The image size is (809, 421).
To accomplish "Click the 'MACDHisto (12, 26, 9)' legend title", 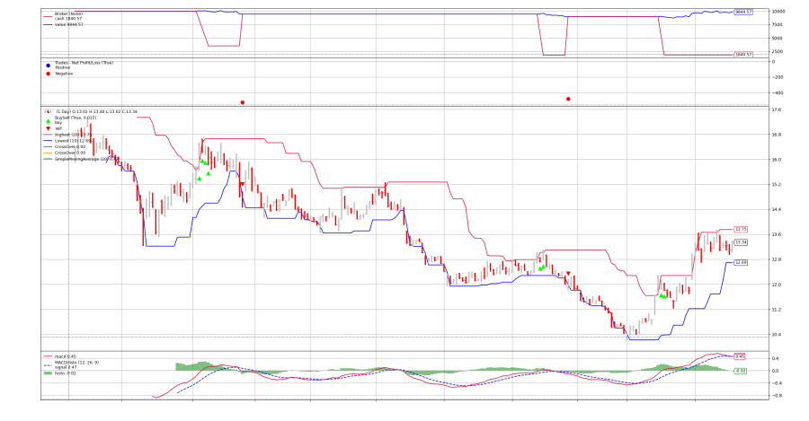I will point(77,363).
